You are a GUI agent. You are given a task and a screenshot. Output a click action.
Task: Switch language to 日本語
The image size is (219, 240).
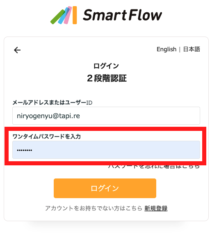192,49
